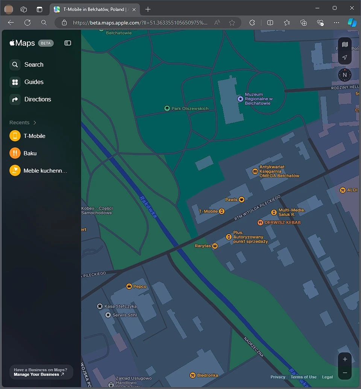The width and height of the screenshot is (361, 389).
Task: Open Manage Your Business link
Action: tap(39, 374)
